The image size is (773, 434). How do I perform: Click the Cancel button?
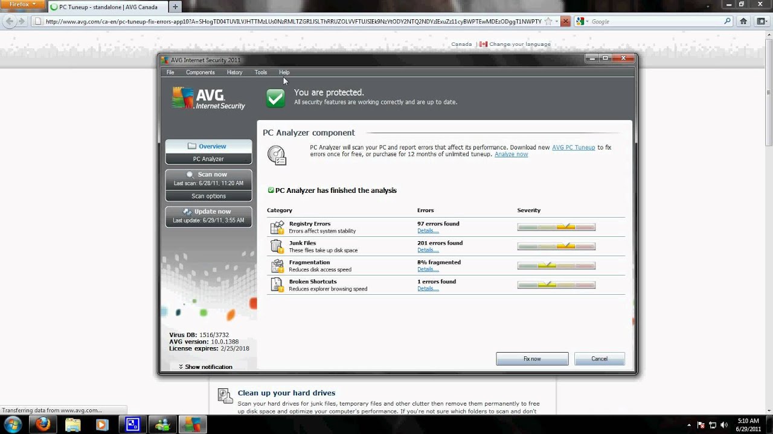click(599, 359)
